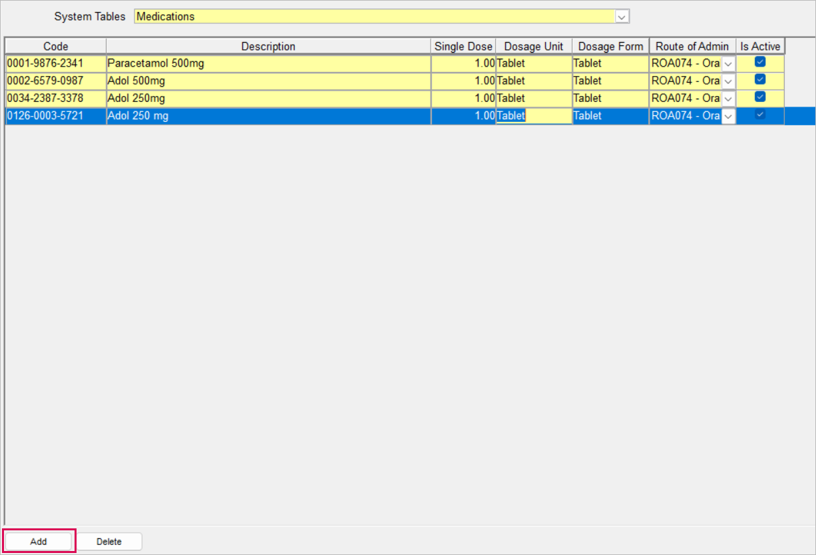The width and height of the screenshot is (816, 555).
Task: Click ROA074 route value for Paracetamol 500mg
Action: pyautogui.click(x=686, y=63)
